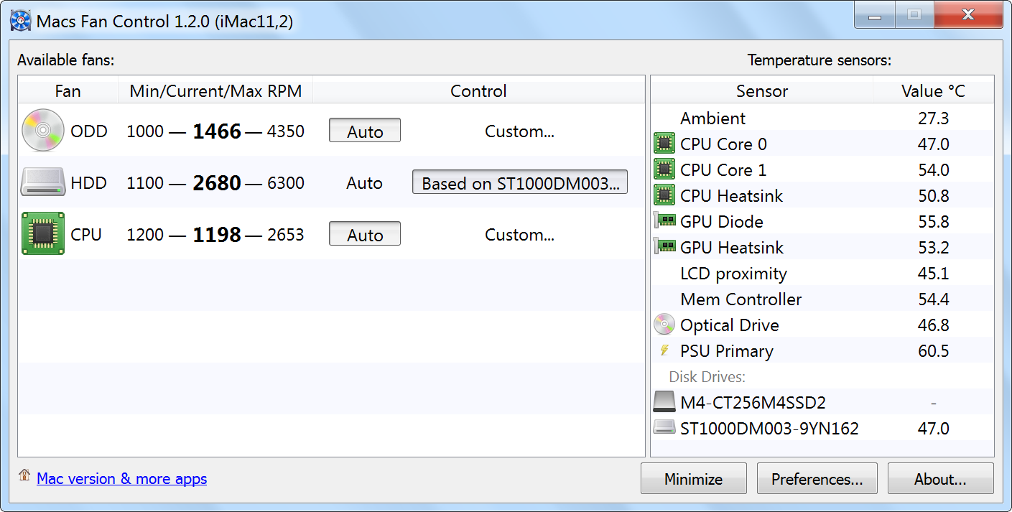The height and width of the screenshot is (512, 1012).
Task: Set ODD fan to Auto control
Action: pyautogui.click(x=365, y=131)
